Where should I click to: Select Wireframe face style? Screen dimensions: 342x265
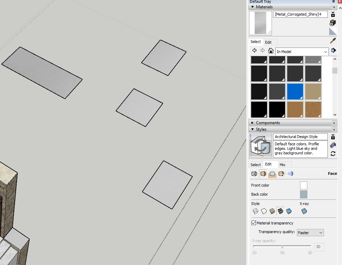pos(255,211)
